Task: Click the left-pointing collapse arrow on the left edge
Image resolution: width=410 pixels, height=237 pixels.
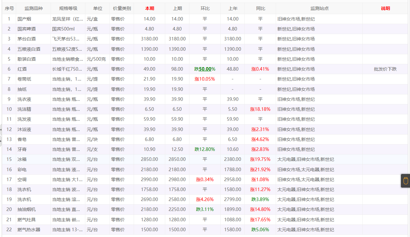Action: 1,129
